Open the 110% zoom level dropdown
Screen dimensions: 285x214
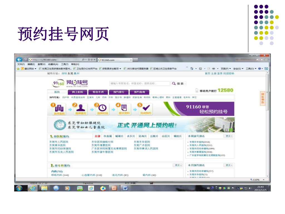(263, 180)
